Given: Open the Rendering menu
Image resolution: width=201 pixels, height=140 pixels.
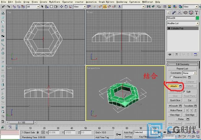Looking at the screenshot, I should (x=122, y=2).
